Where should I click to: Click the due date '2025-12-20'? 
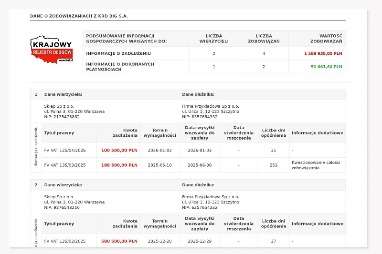(160, 241)
